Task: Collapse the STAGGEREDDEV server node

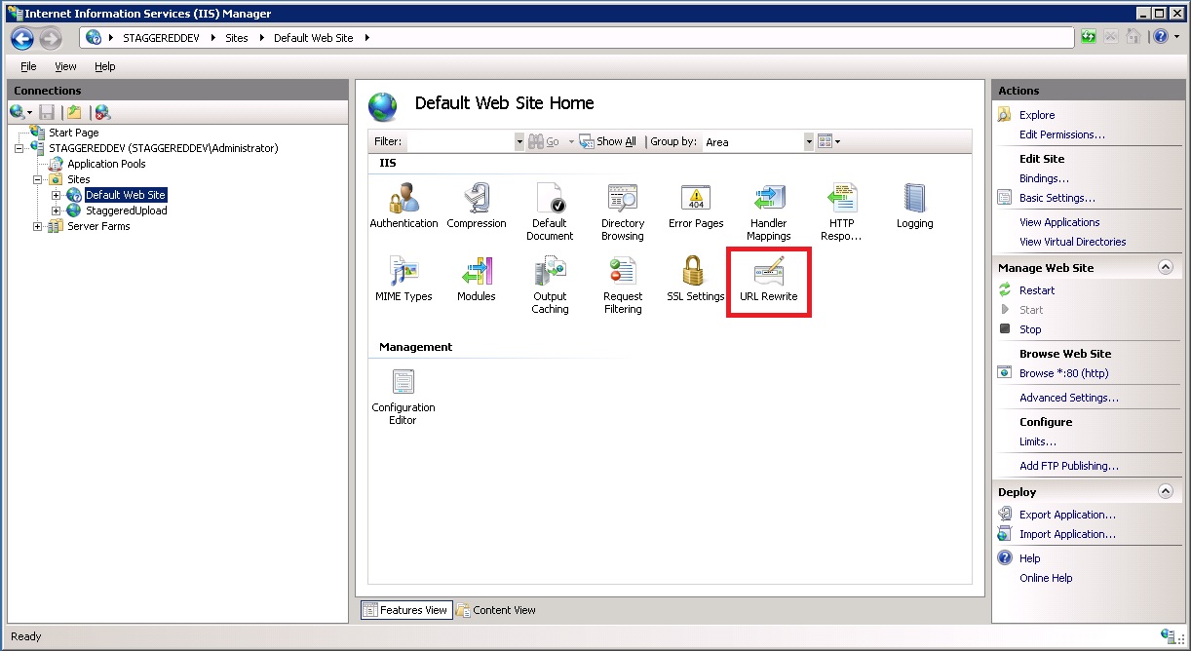Action: pyautogui.click(x=19, y=148)
